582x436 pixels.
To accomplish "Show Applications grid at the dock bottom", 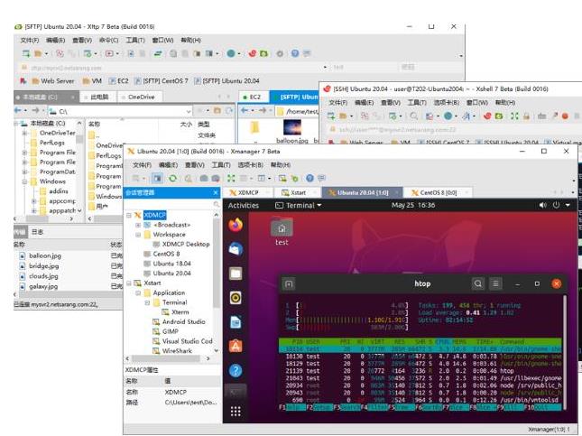I will 236,412.
